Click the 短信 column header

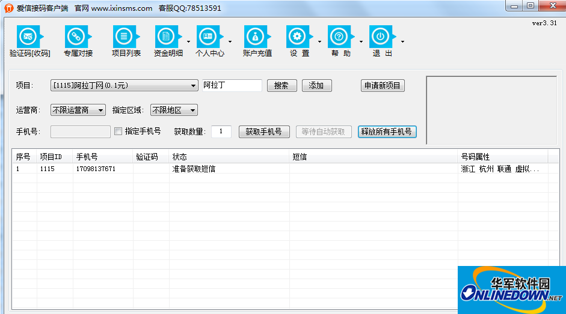[374, 157]
